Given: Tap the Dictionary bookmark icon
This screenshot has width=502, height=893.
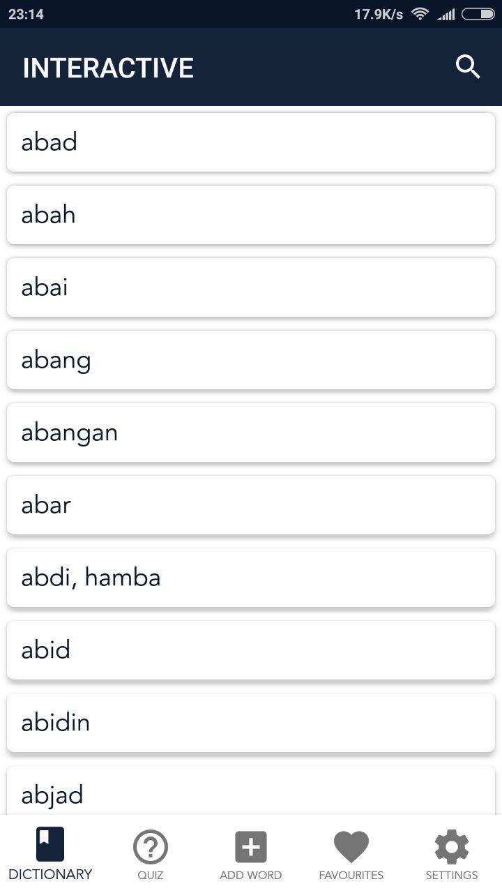Looking at the screenshot, I should click(50, 844).
